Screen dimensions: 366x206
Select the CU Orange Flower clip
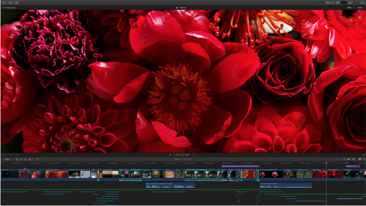point(56,174)
